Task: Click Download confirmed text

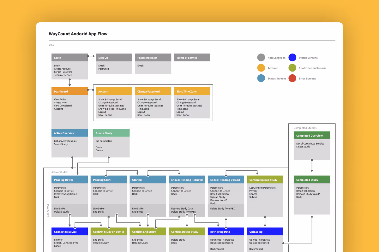Action: point(222,243)
